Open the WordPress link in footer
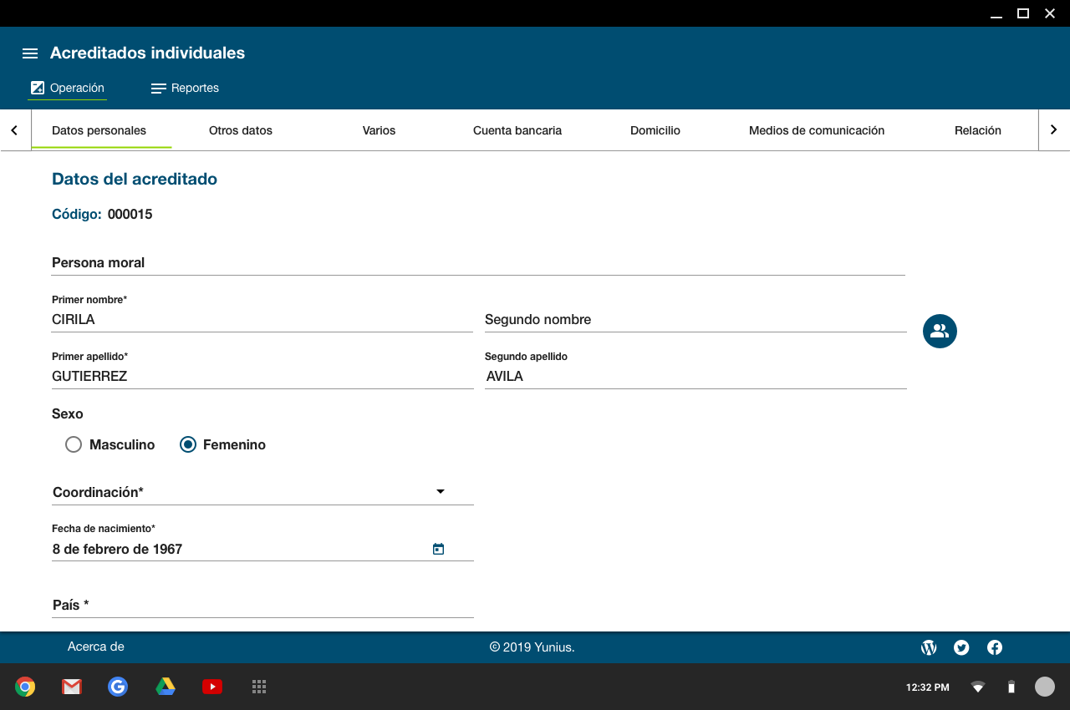1070x710 pixels. click(x=929, y=647)
